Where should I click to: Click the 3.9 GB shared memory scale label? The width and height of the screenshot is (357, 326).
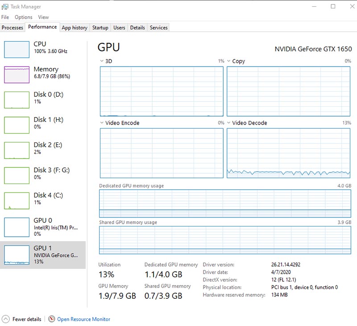tap(344, 222)
